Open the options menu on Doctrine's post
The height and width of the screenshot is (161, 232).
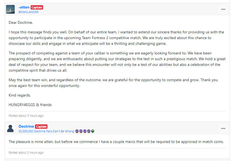(x=223, y=128)
